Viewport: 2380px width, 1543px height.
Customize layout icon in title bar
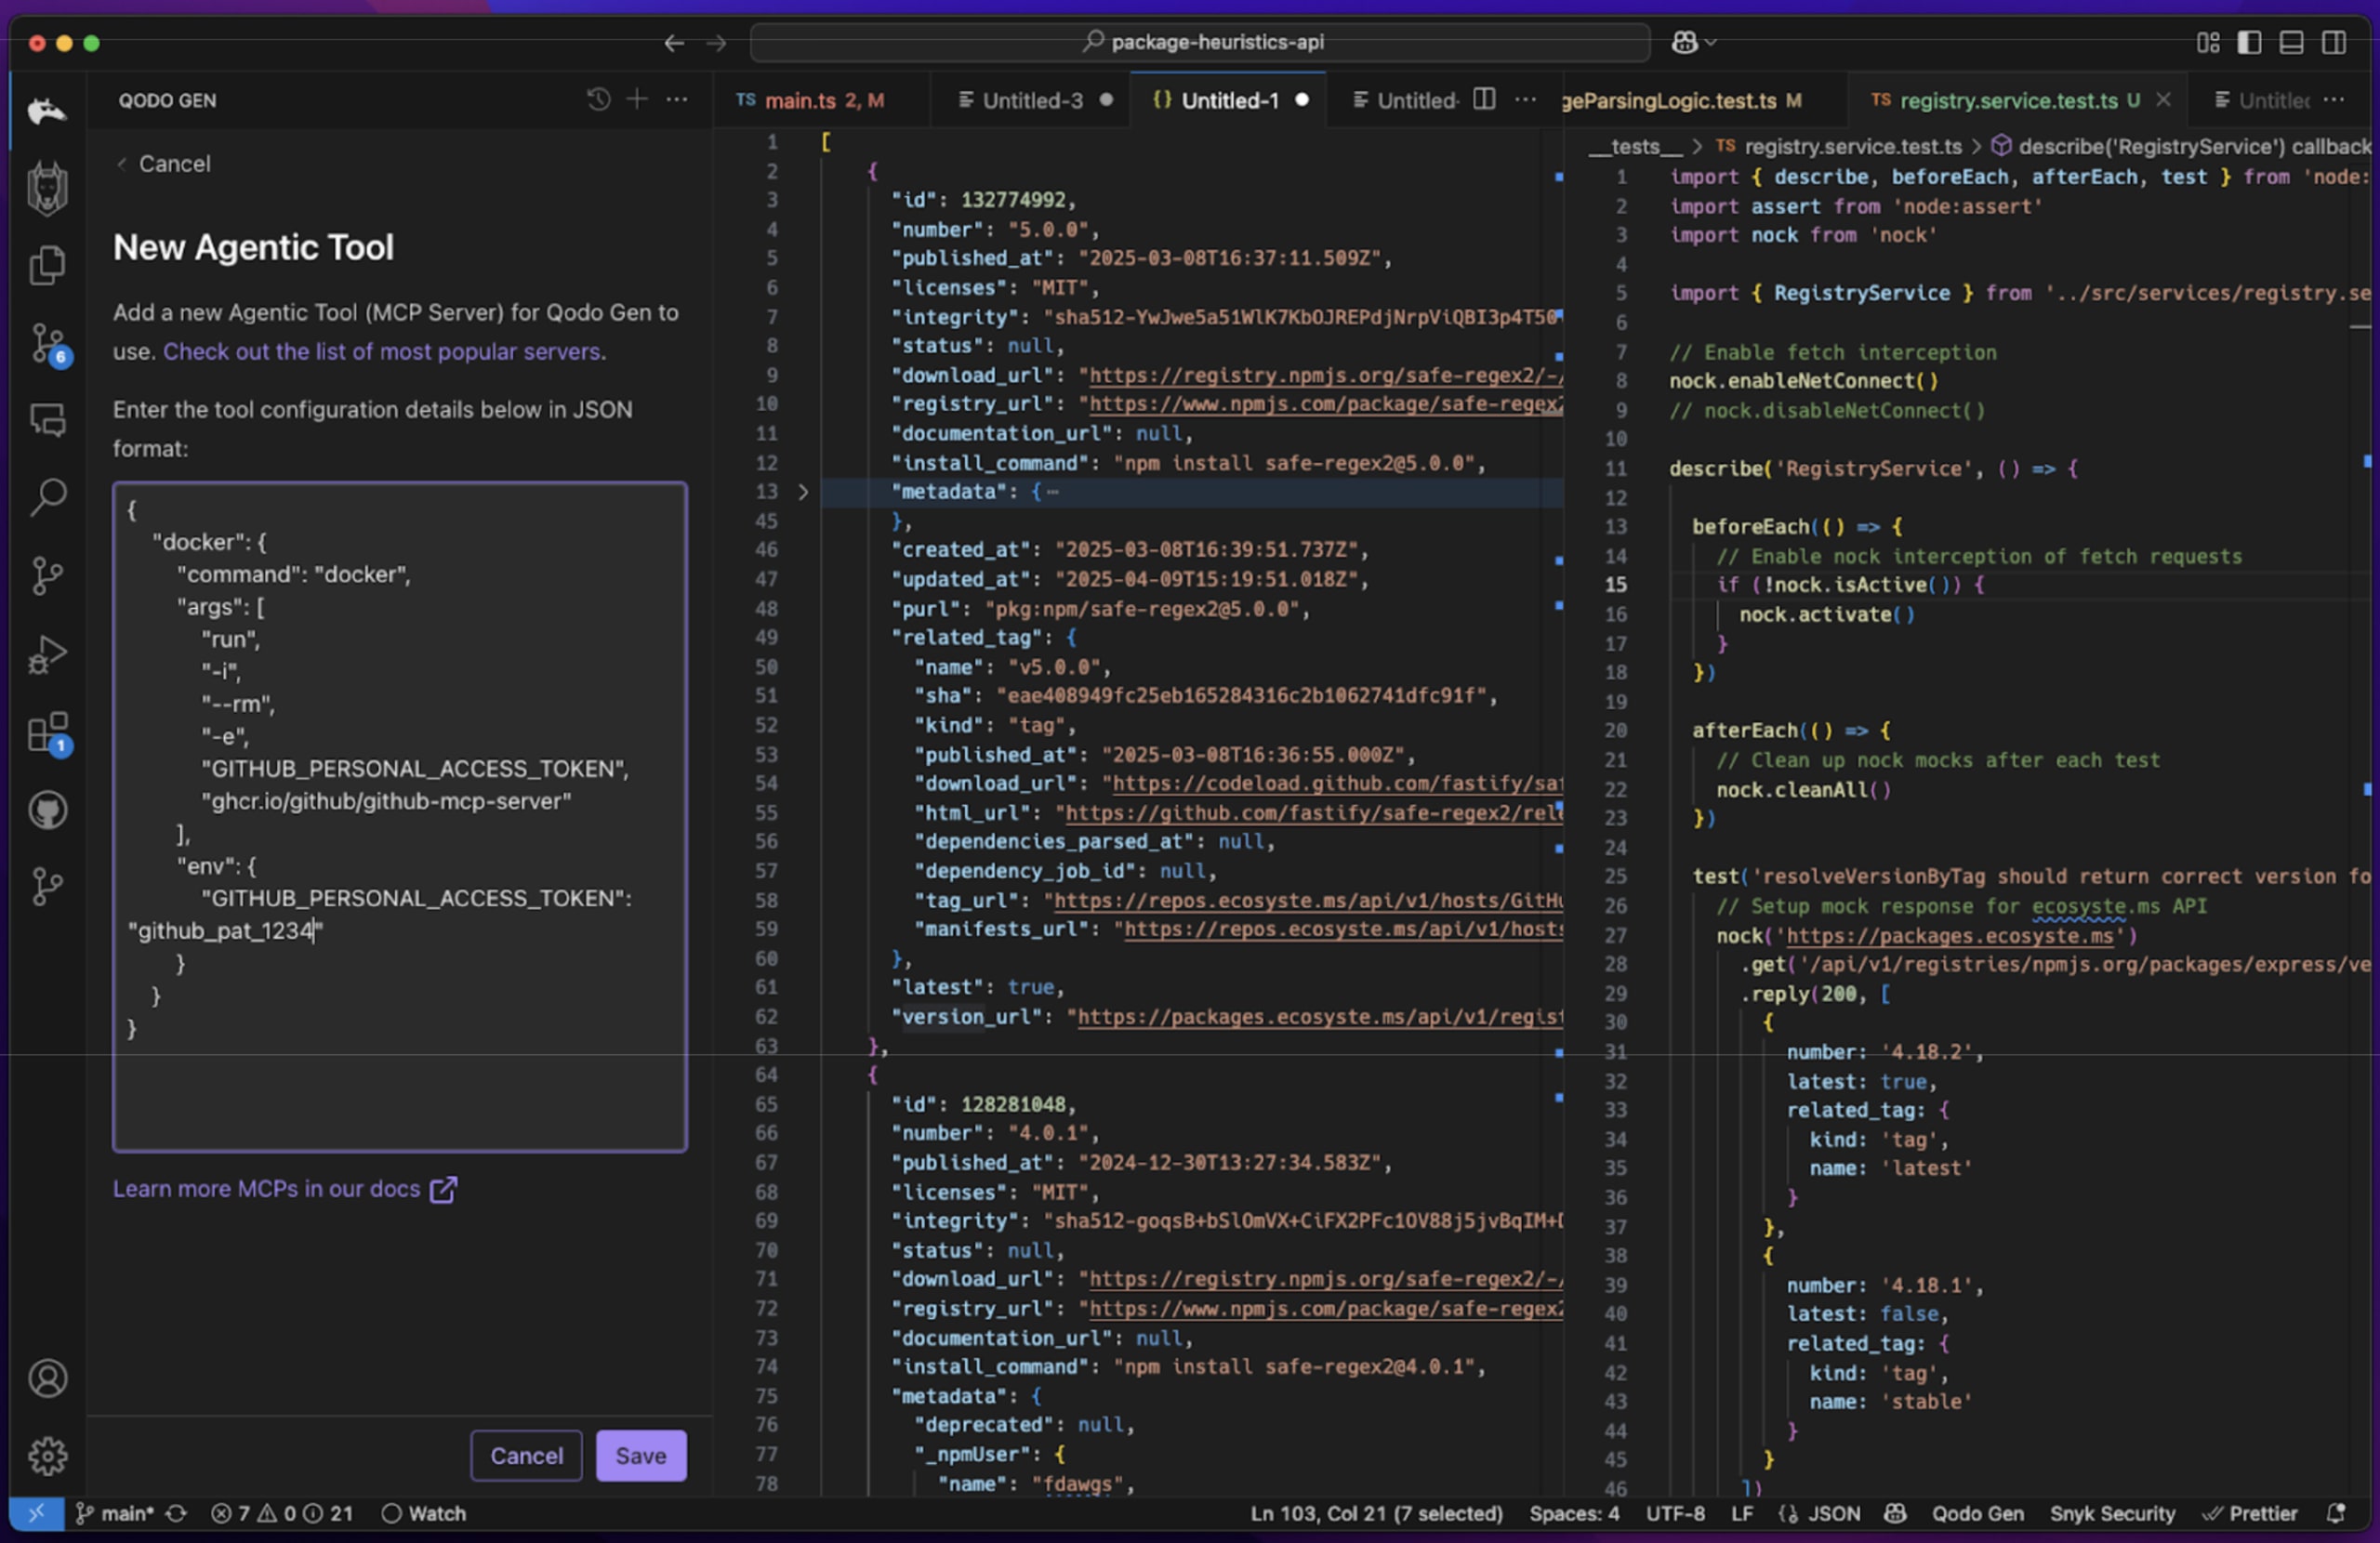(2208, 42)
